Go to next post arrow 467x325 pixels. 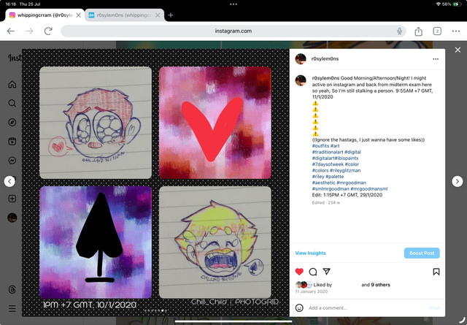point(458,181)
